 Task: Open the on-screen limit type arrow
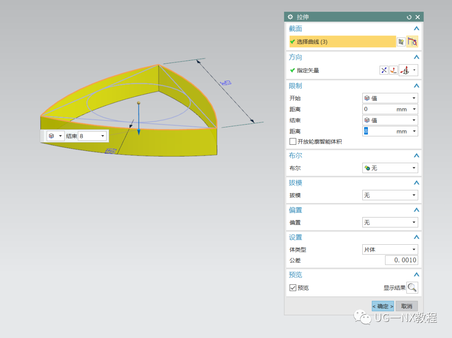click(x=60, y=136)
